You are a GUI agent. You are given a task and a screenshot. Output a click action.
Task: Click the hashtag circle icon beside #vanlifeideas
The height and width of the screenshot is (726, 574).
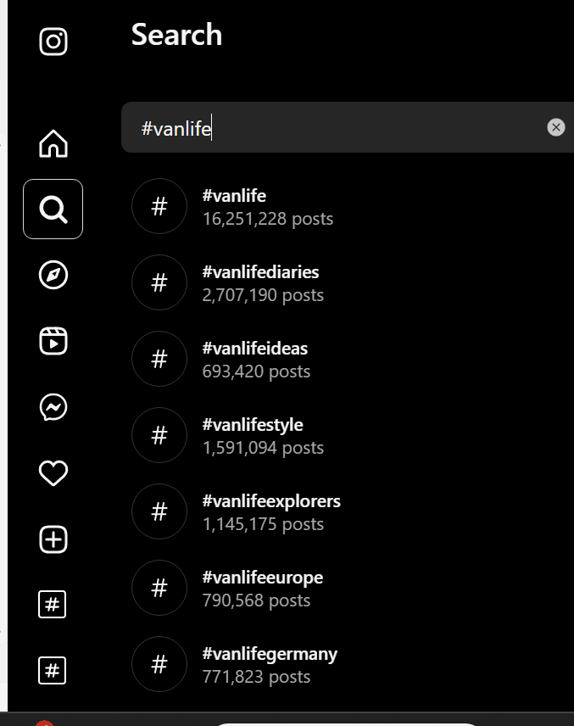click(159, 359)
